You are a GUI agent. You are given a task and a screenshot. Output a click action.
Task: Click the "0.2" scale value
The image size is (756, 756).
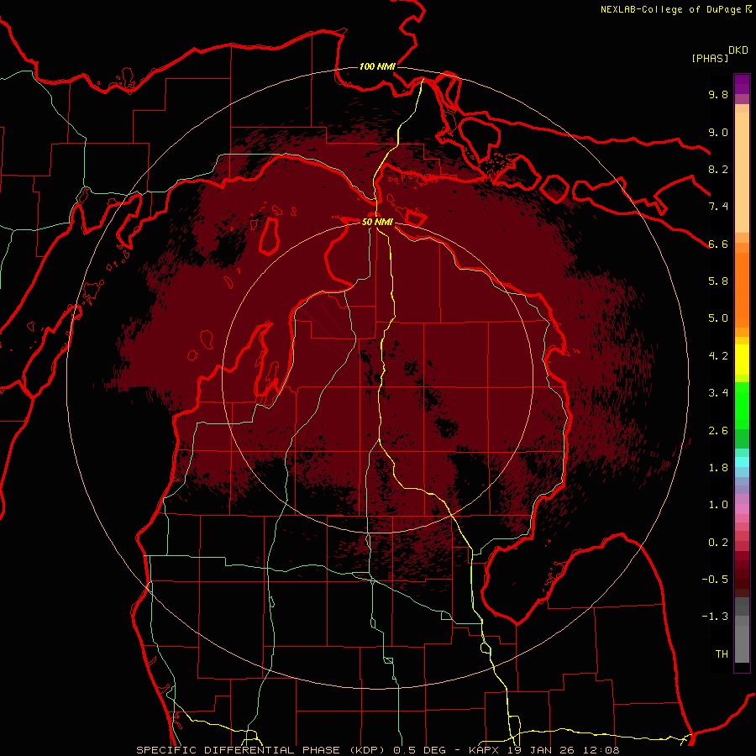point(718,543)
